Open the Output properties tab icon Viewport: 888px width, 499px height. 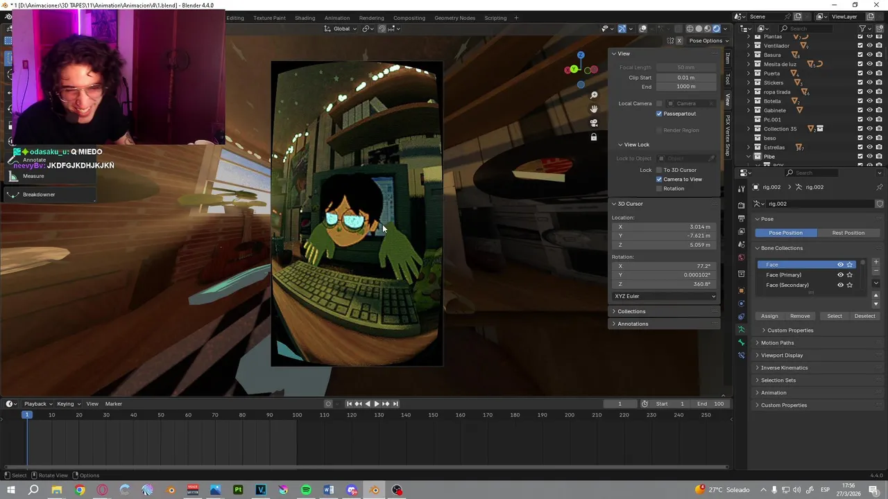(x=741, y=218)
